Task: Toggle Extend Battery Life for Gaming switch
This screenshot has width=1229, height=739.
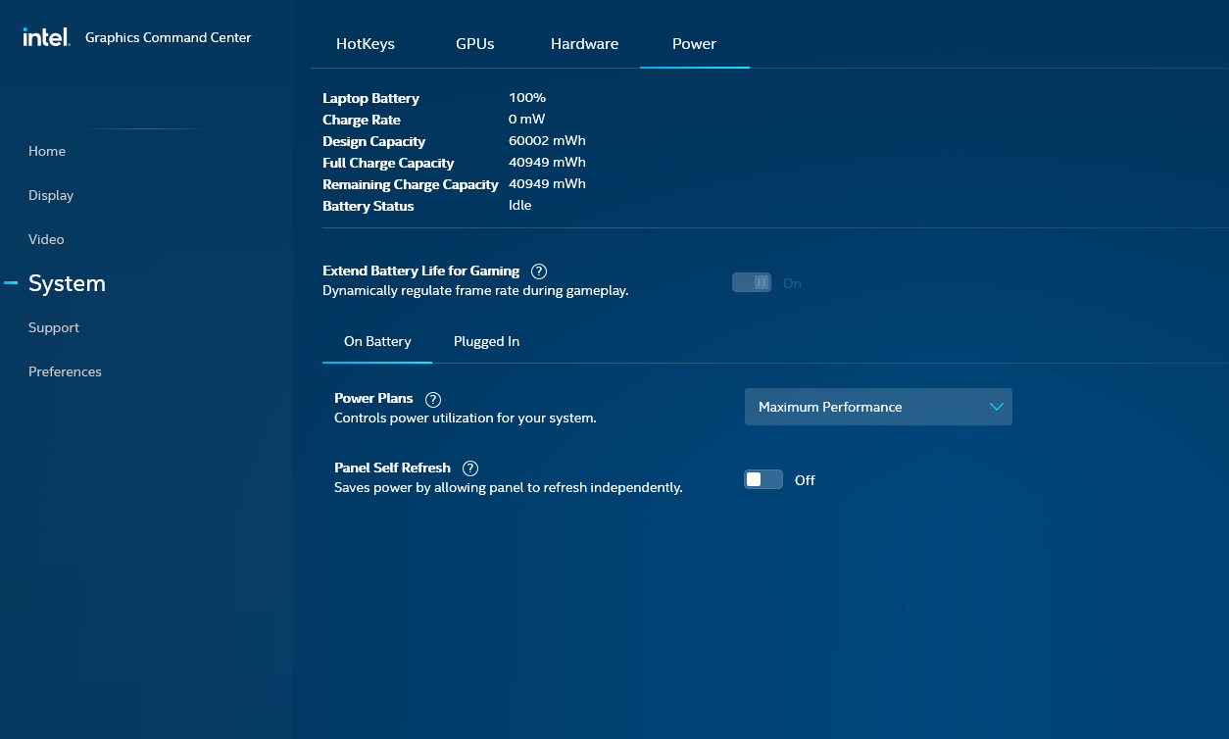Action: (x=752, y=282)
